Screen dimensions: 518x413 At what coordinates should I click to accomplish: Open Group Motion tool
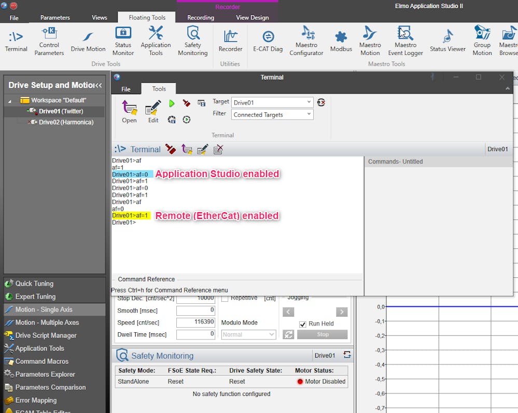[482, 41]
